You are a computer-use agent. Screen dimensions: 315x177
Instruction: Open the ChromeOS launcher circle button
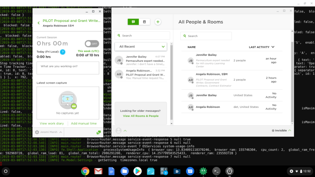tap(6, 171)
